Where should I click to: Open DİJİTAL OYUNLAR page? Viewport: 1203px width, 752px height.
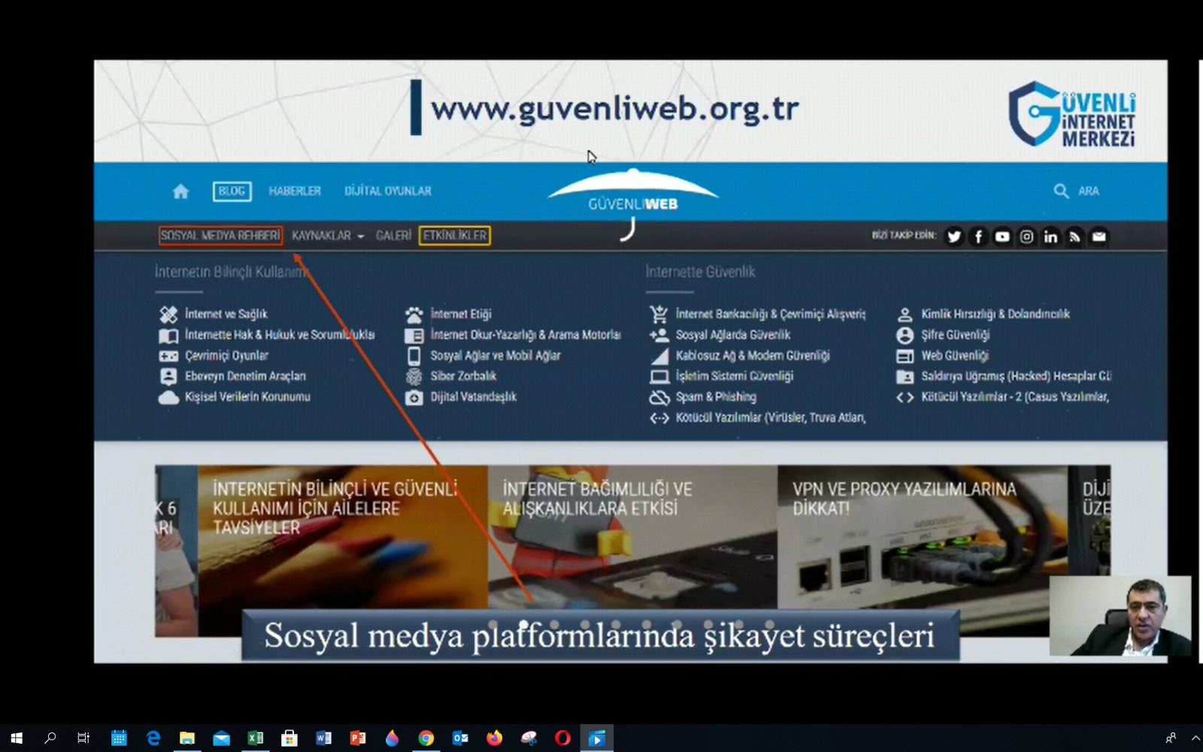click(388, 191)
